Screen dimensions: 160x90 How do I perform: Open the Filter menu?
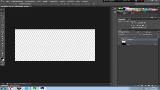point(62,1)
